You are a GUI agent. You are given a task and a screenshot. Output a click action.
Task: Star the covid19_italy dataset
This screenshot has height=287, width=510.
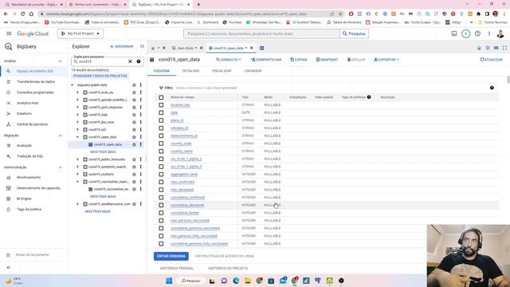click(x=134, y=115)
